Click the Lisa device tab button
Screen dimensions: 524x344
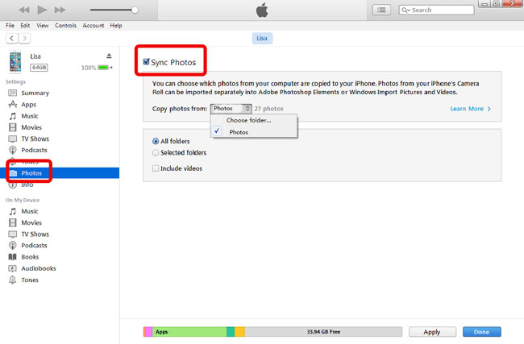click(x=262, y=38)
